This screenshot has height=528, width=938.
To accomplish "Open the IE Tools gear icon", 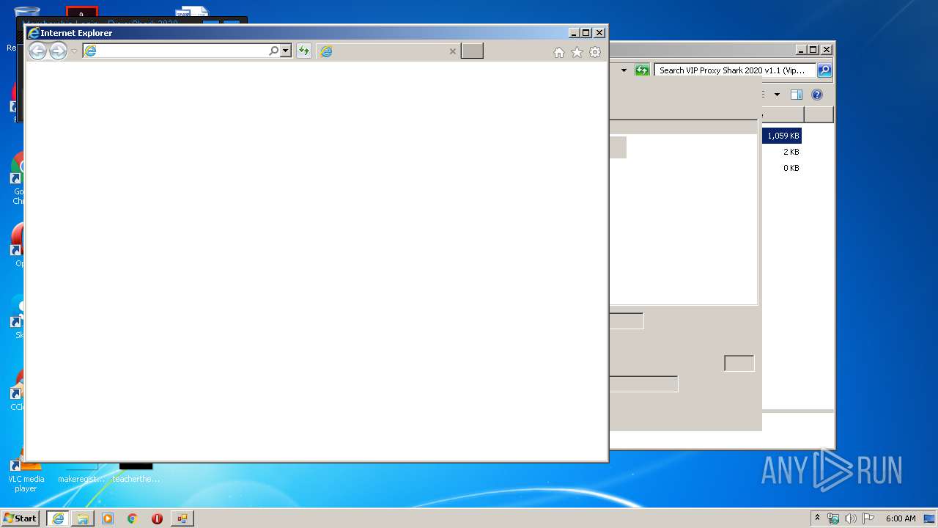I will coord(595,52).
